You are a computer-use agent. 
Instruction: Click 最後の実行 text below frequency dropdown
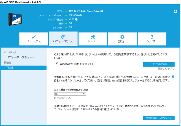point(63,98)
